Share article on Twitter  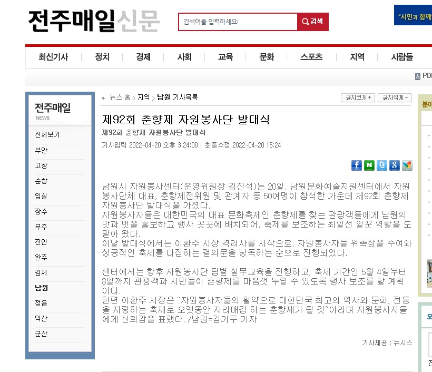pos(382,165)
